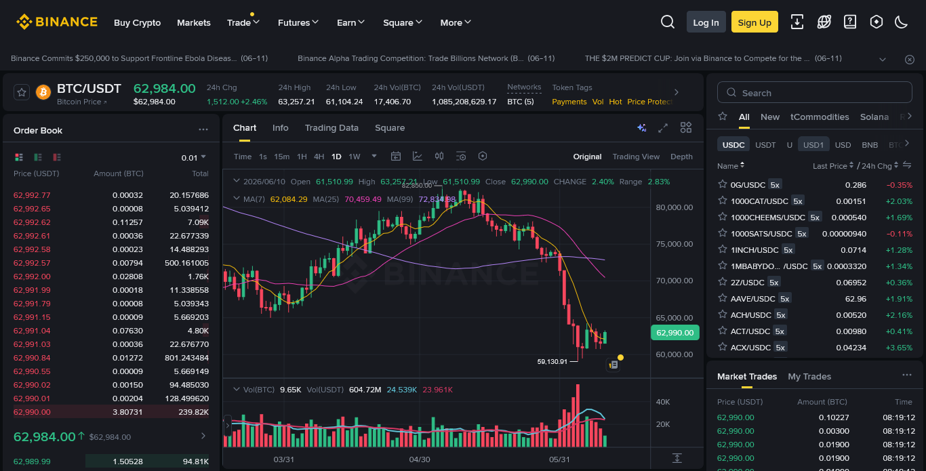Select the 15m interval
Screen dimensions: 926x471
pos(282,157)
